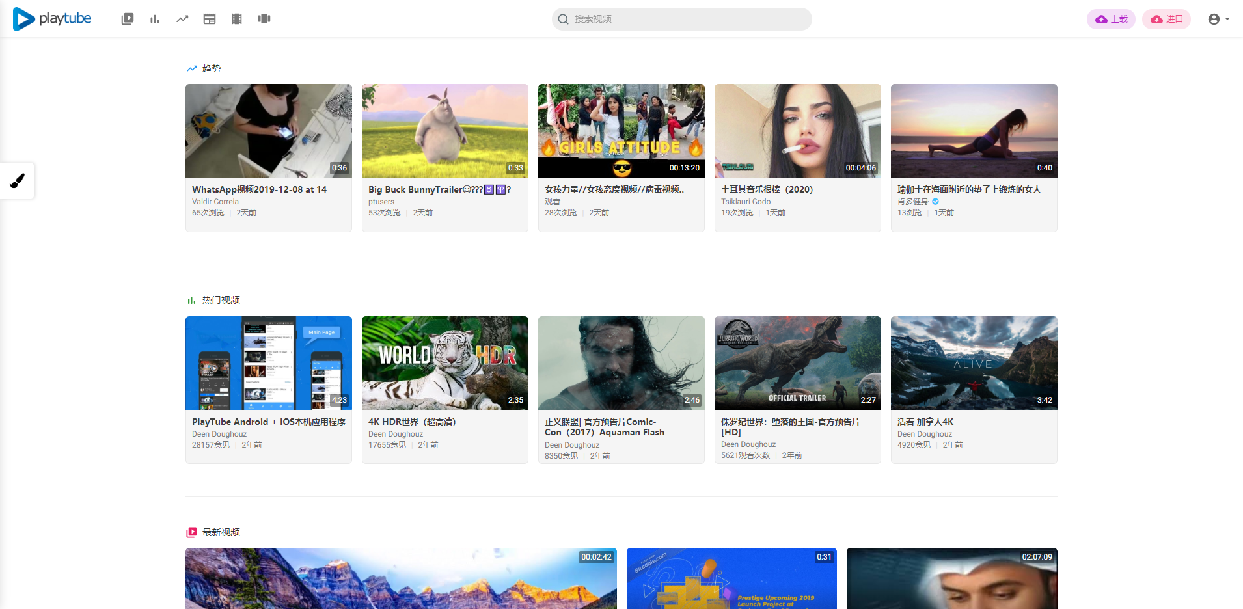Open the videos library icon in header

coord(127,19)
